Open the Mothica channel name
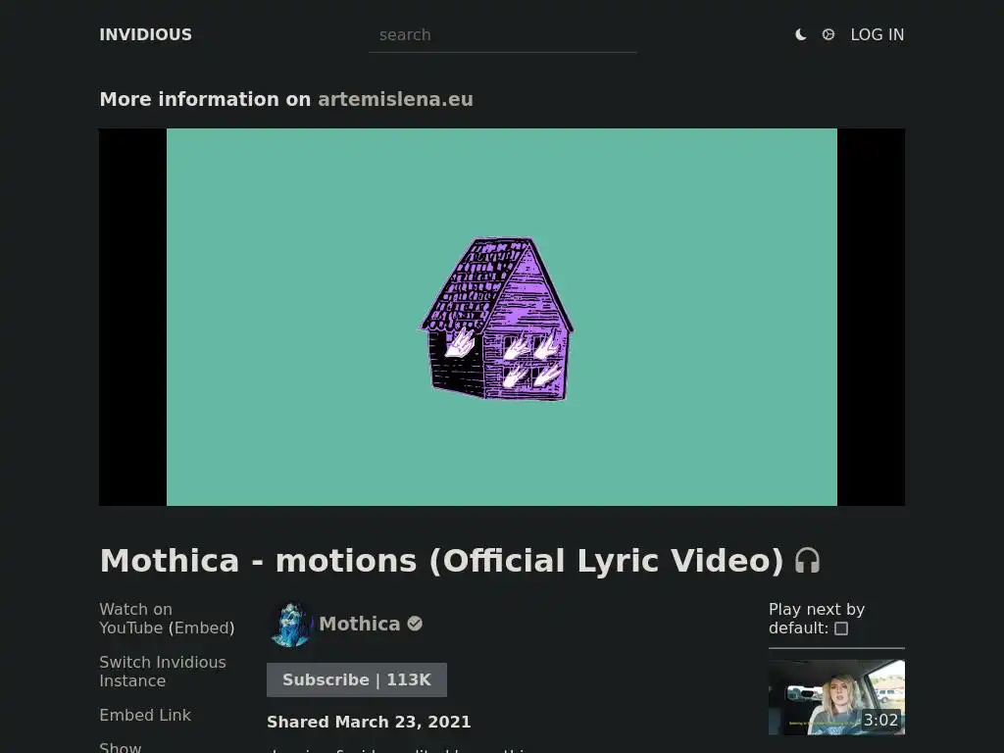Screen dimensions: 1004x753 [359, 624]
